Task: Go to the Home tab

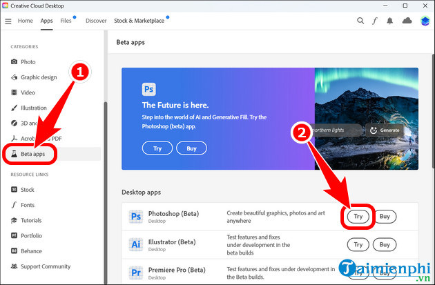Action: [26, 21]
